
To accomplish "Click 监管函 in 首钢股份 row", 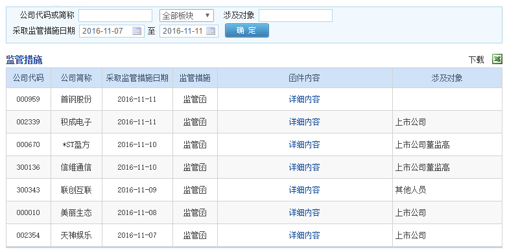I will [195, 99].
